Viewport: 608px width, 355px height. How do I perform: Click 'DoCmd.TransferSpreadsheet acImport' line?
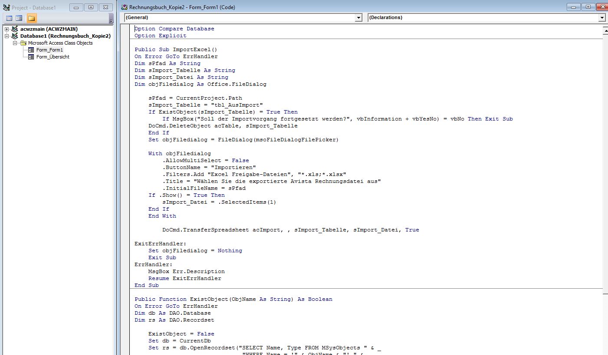[291, 230]
